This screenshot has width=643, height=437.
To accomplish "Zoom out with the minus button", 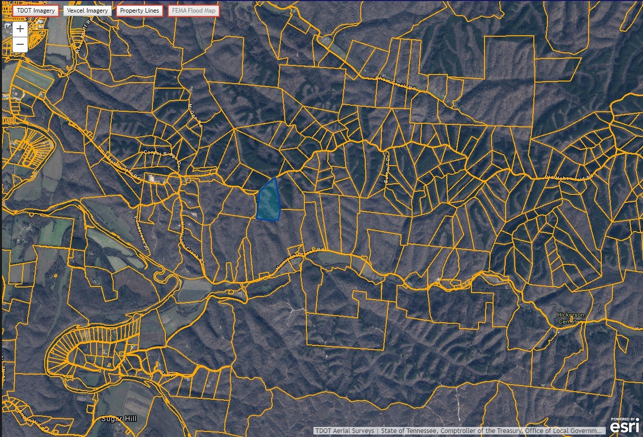I will (x=20, y=44).
